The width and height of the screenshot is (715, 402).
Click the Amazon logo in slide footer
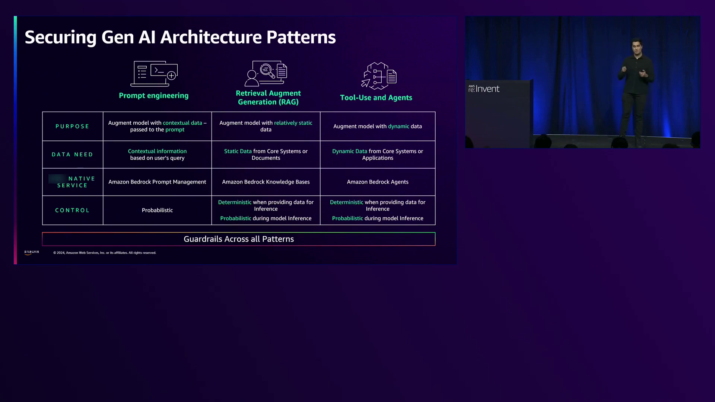point(31,252)
